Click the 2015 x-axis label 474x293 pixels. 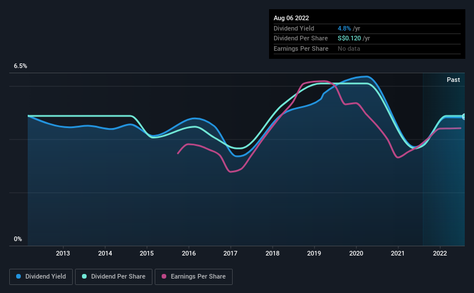[x=147, y=253]
